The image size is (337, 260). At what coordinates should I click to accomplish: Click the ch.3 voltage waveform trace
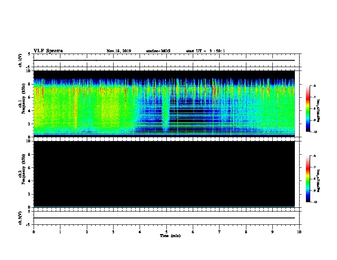164,218
